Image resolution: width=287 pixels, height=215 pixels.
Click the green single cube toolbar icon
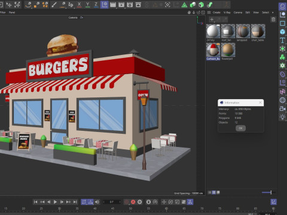[201, 5]
